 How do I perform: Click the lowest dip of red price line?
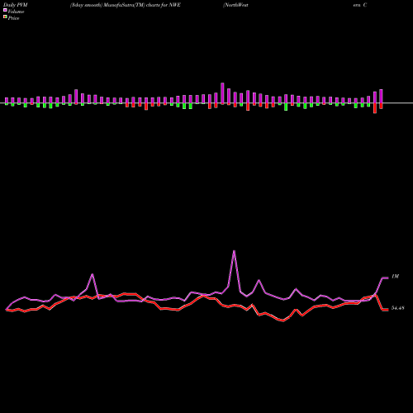283,320
